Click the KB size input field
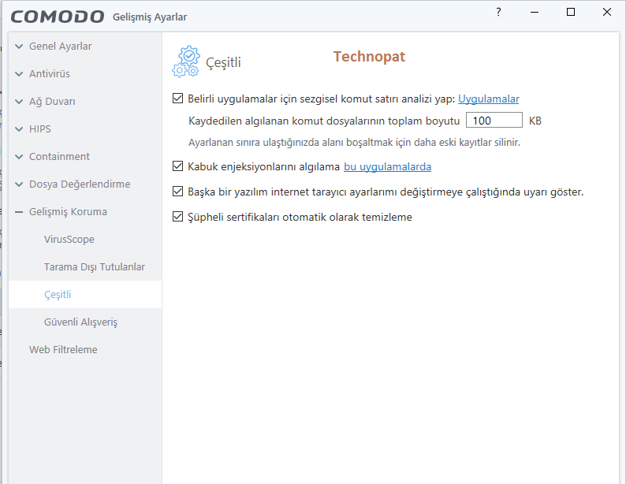This screenshot has width=626, height=484. 494,121
